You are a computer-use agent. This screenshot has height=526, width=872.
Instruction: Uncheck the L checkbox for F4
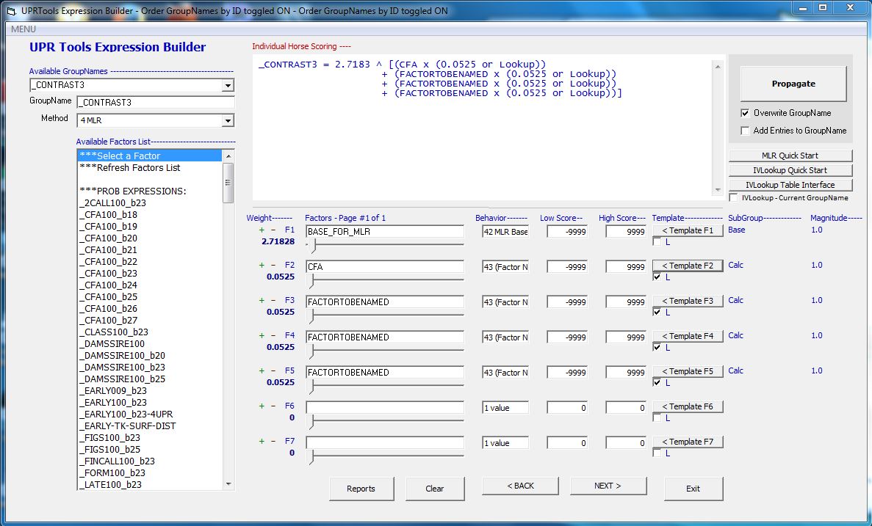[657, 348]
